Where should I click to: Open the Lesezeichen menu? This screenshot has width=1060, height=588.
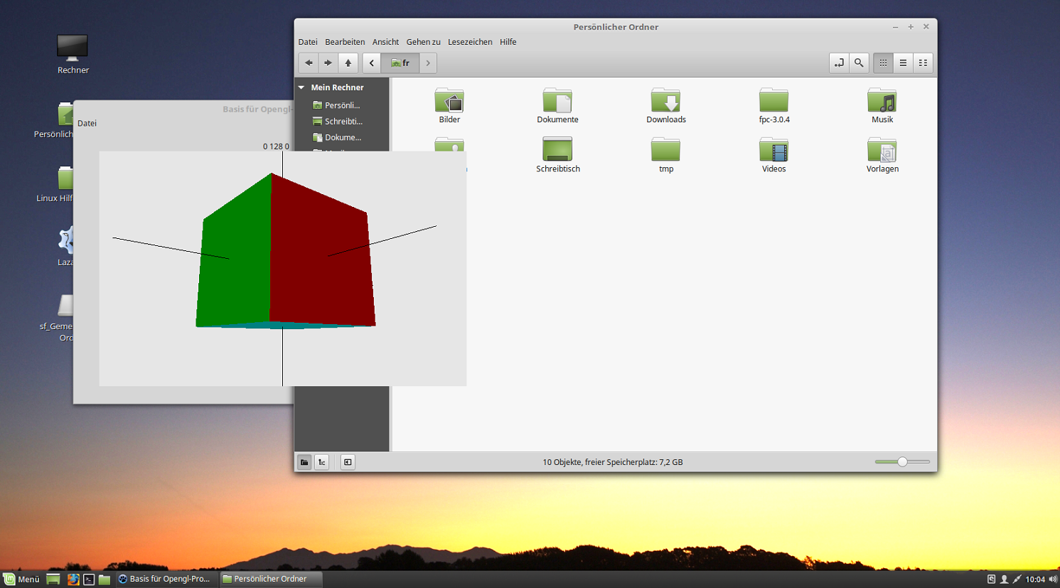click(x=469, y=42)
